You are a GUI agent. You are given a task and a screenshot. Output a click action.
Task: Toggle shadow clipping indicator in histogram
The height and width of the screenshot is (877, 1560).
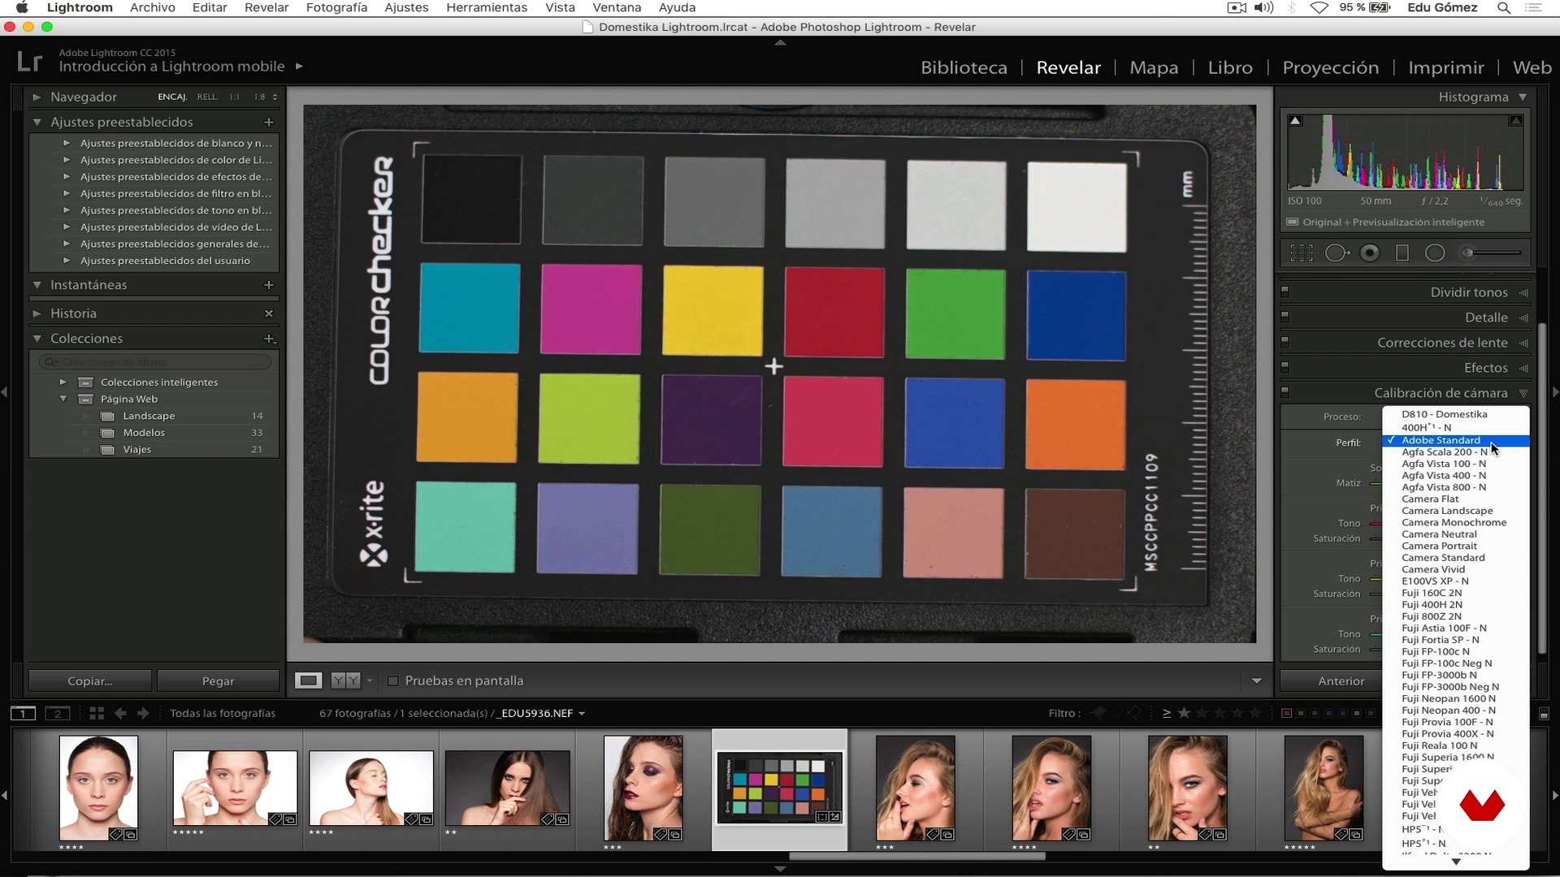(1295, 120)
